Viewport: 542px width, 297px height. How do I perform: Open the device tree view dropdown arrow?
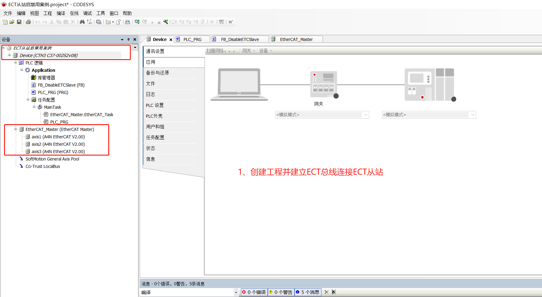(x=135, y=47)
